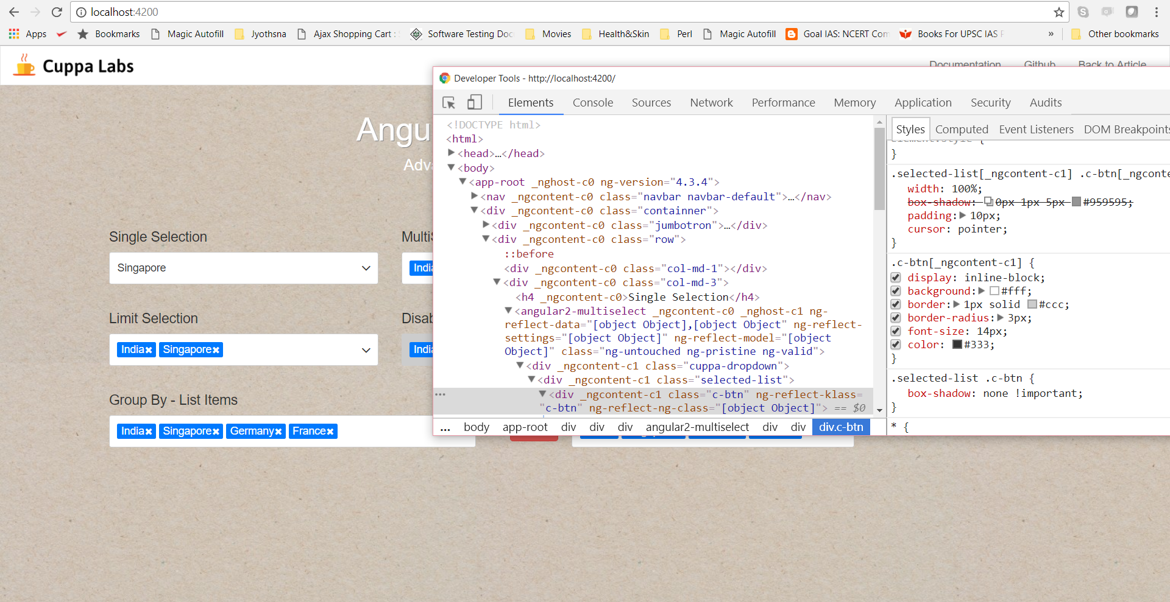Expand the head element in the DOM tree

tap(451, 153)
